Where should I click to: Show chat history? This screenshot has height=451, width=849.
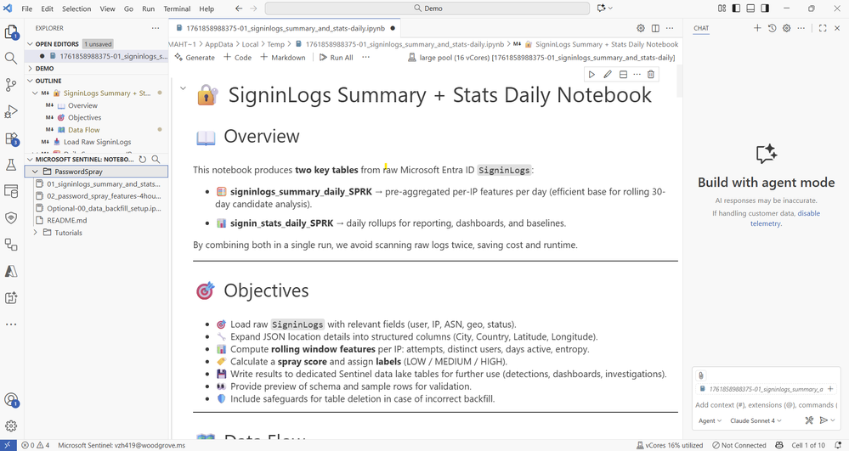pyautogui.click(x=773, y=28)
